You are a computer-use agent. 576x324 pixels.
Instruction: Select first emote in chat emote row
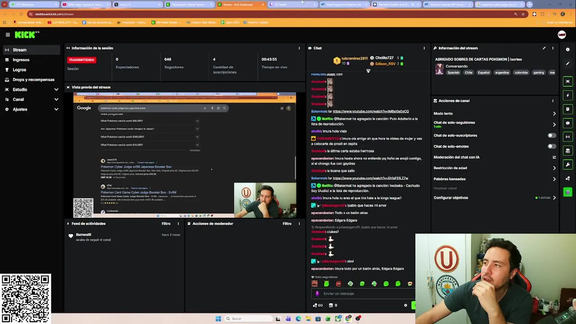pos(315,283)
